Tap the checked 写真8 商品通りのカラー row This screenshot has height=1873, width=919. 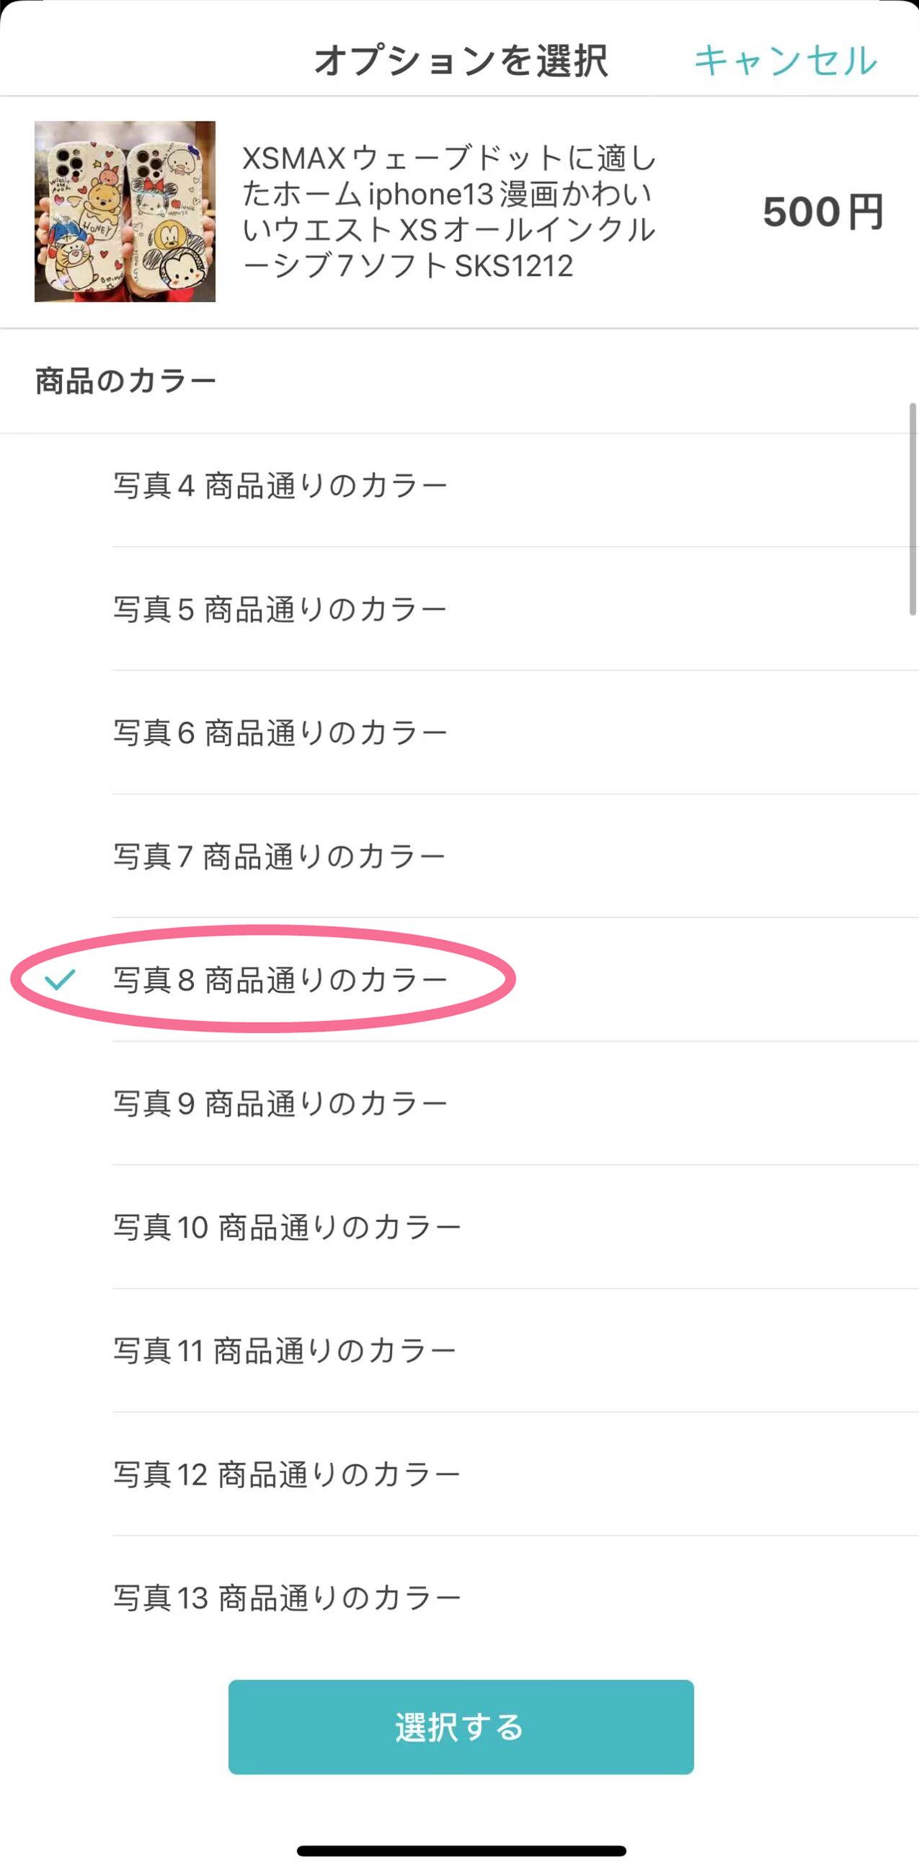pyautogui.click(x=280, y=980)
